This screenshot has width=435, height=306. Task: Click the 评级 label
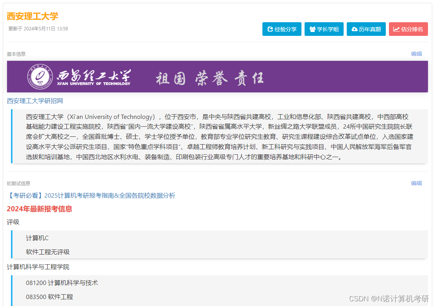[13, 222]
